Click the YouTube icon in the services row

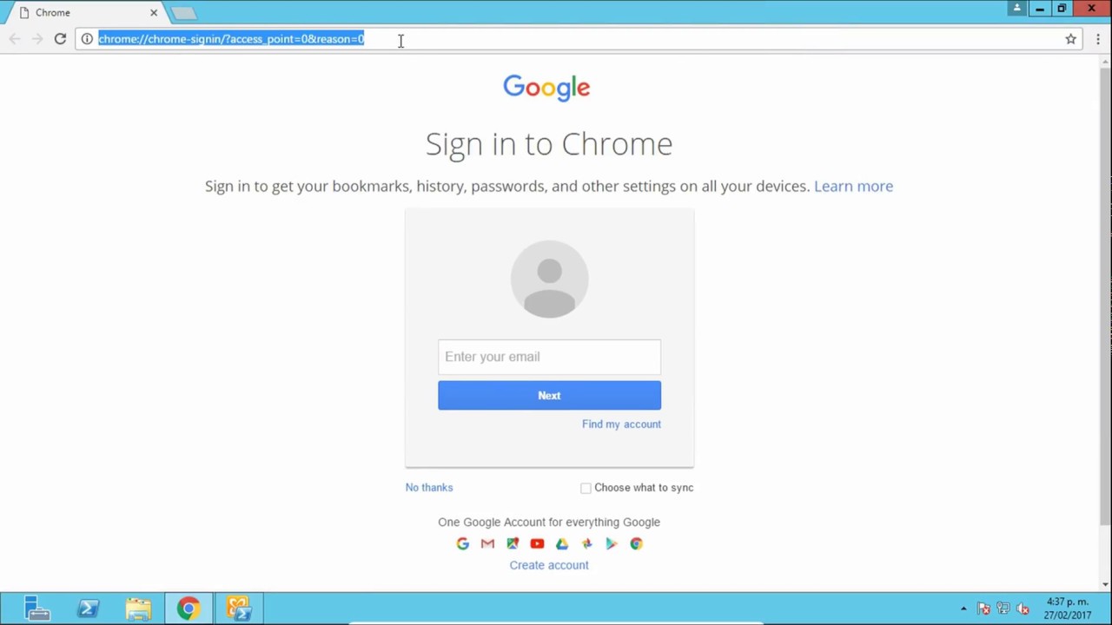[537, 543]
